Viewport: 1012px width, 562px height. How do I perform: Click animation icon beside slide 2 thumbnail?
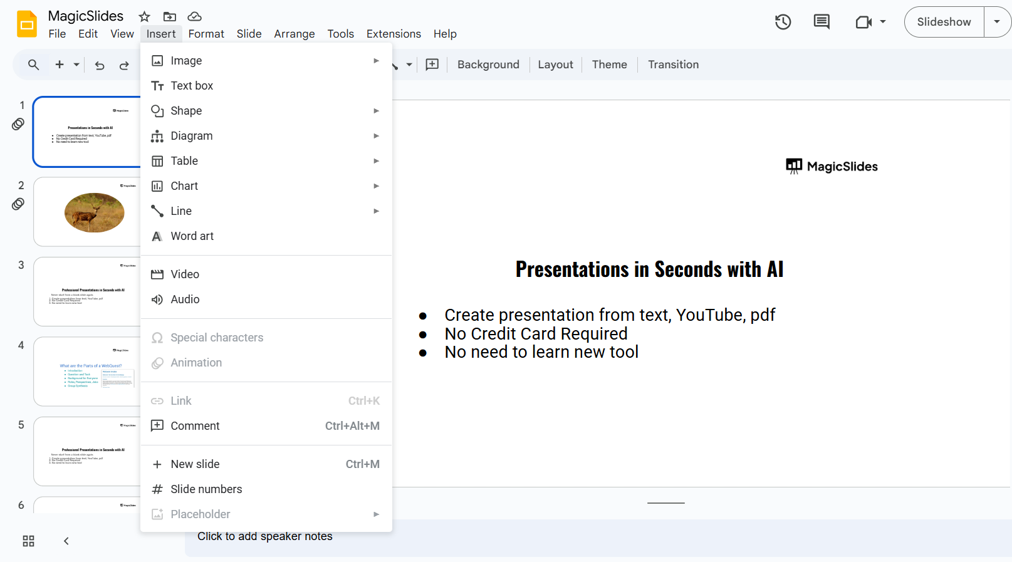coord(18,204)
